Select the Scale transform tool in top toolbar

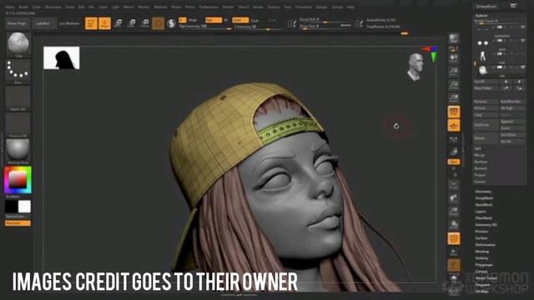coord(132,23)
